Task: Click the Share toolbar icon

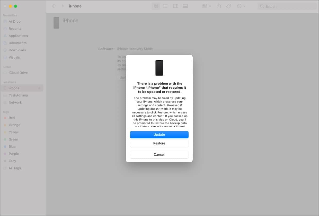Action: pyautogui.click(x=219, y=6)
